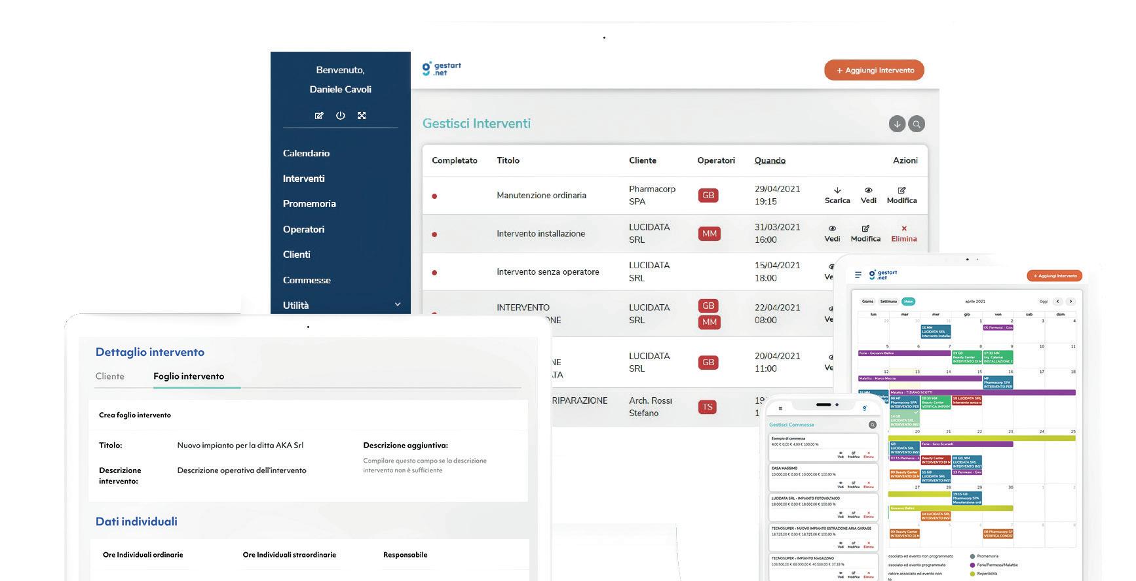Viewport: 1136px width, 581px height.
Task: Click the purple Malattia - Marco Moccia calendar event
Action: [x=920, y=378]
